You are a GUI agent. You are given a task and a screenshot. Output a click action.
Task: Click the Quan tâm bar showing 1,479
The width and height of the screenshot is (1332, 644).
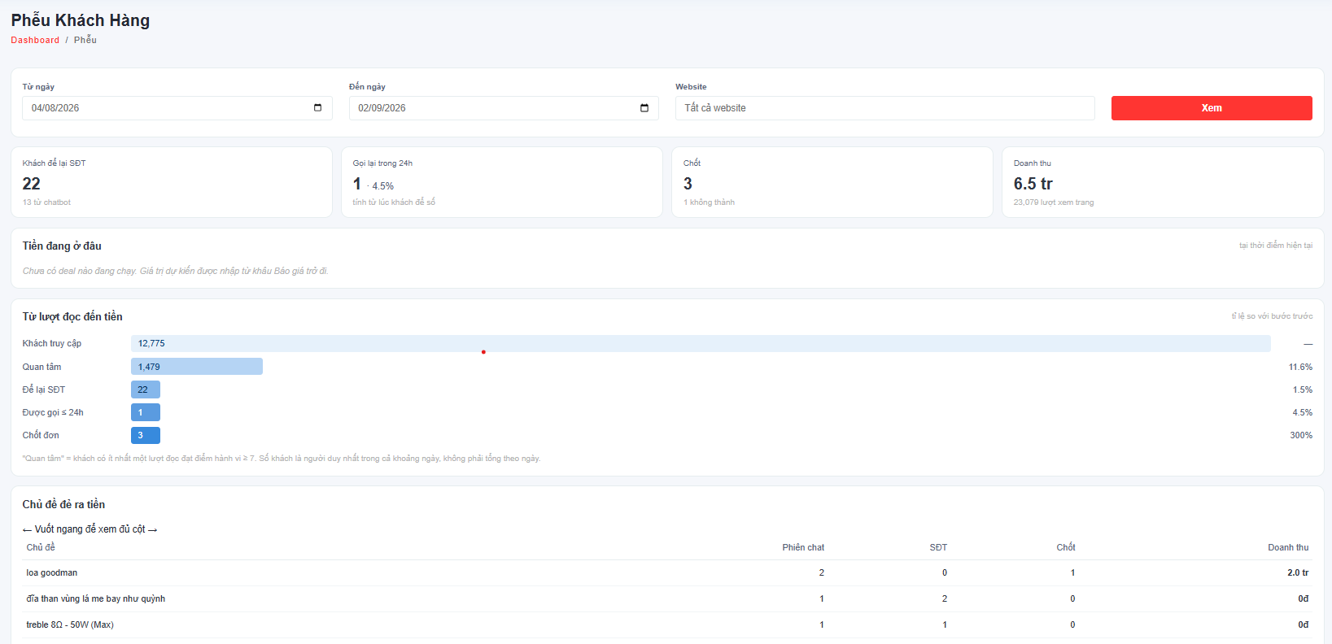click(x=197, y=367)
